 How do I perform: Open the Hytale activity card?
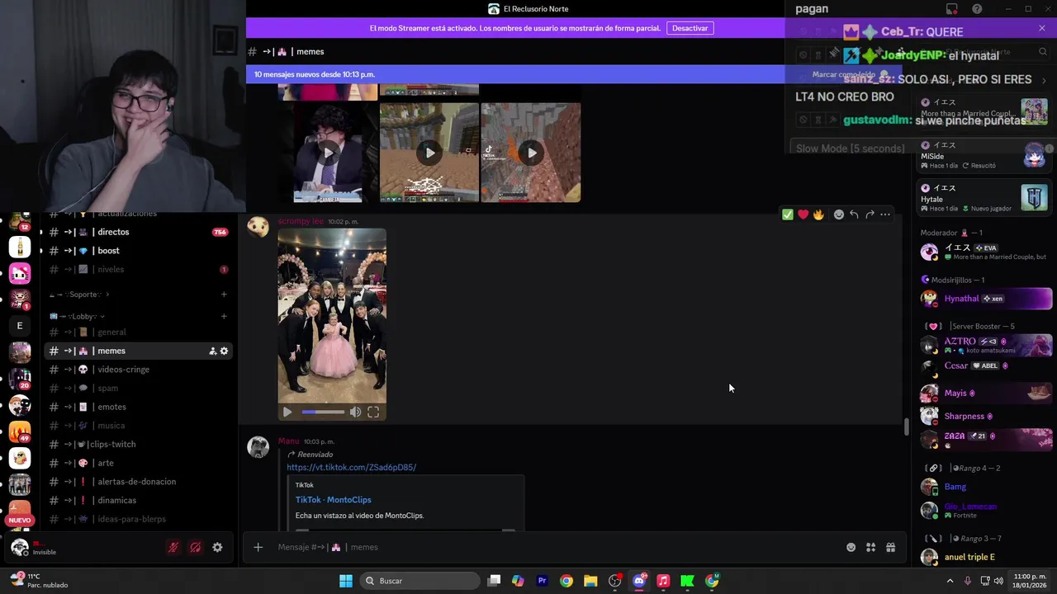984,198
